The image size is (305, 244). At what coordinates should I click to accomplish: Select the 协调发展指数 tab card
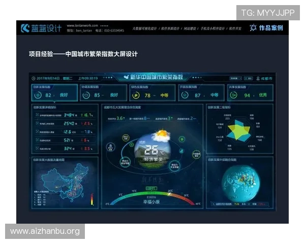point(103,93)
